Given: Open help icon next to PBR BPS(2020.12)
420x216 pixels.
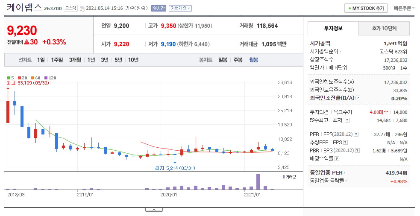Looking at the screenshot, I should tap(357, 151).
